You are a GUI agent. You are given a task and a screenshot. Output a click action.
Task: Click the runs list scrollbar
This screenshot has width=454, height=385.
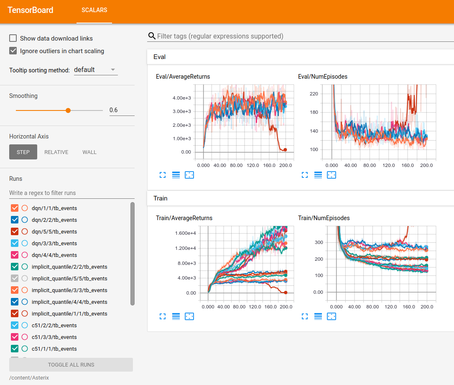(133, 254)
